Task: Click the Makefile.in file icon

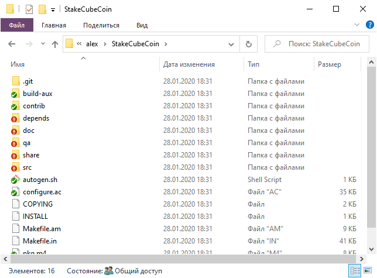Action: coord(16,241)
